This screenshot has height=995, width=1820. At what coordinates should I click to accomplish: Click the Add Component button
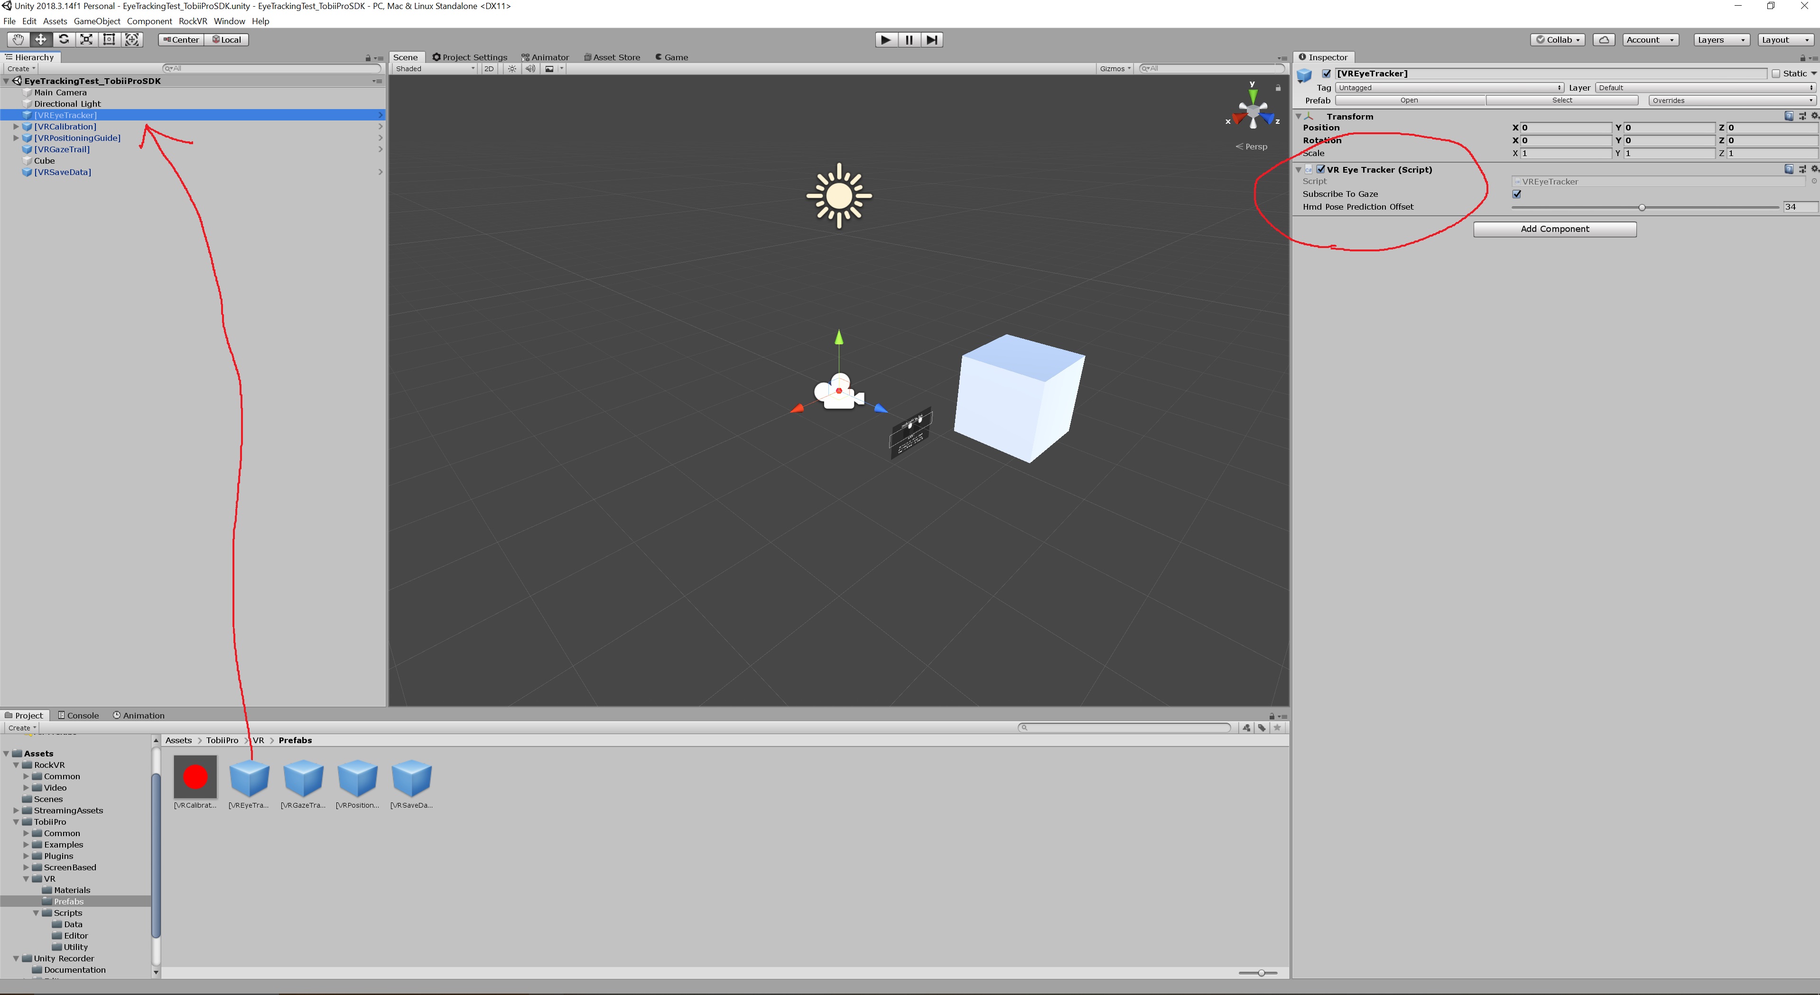pos(1554,229)
